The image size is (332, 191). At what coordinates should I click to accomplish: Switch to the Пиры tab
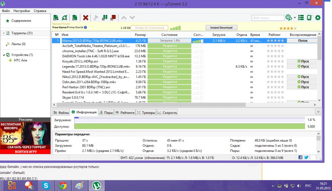106,113
